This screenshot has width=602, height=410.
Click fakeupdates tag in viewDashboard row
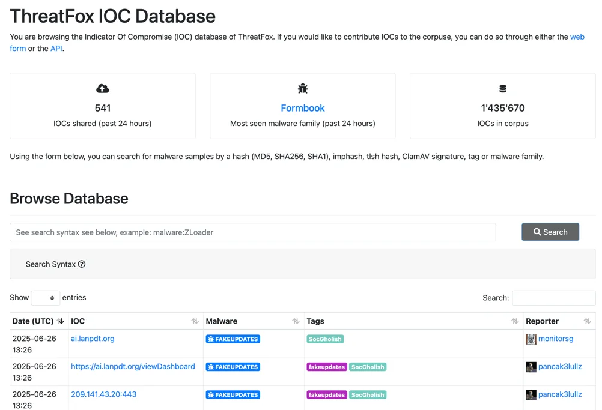click(327, 367)
